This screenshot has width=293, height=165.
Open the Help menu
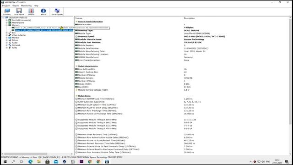click(36, 6)
